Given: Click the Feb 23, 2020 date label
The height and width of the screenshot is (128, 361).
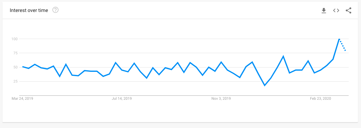Looking at the screenshot, I should click(321, 99).
